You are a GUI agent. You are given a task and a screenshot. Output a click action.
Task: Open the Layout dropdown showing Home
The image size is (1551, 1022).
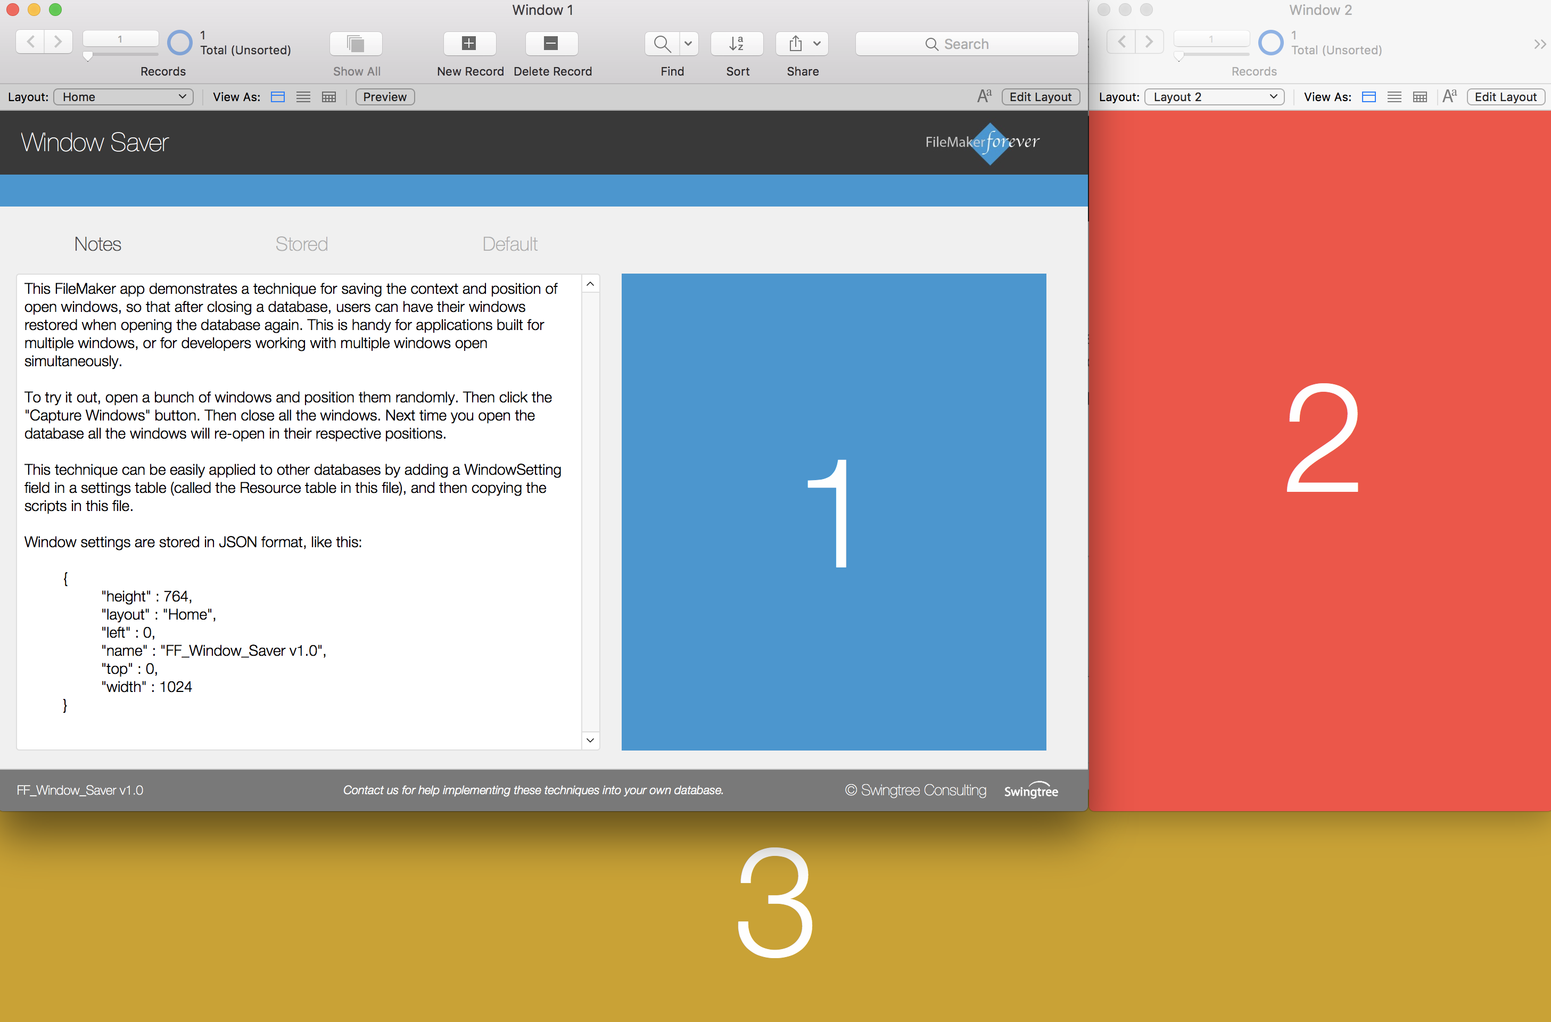(124, 97)
